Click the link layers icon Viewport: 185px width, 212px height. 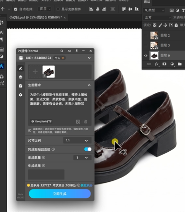(x=149, y=64)
